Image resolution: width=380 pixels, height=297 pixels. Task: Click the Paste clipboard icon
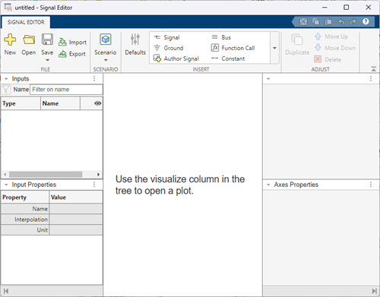click(328, 22)
